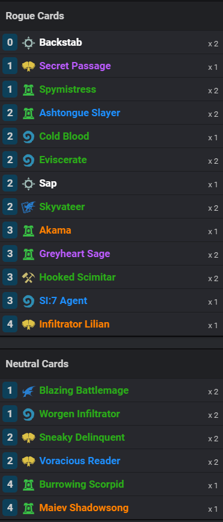Click the dragon icon beside Blazing Battlemage

[28, 391]
